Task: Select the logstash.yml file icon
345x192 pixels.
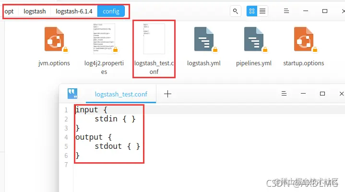Action: (204, 39)
